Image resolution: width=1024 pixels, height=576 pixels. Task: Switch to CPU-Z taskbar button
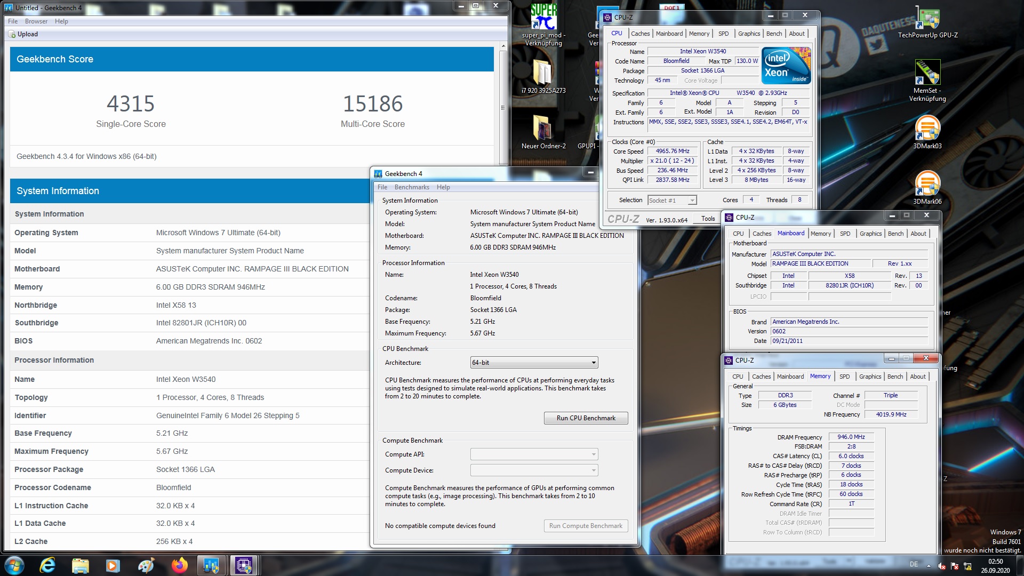click(244, 565)
